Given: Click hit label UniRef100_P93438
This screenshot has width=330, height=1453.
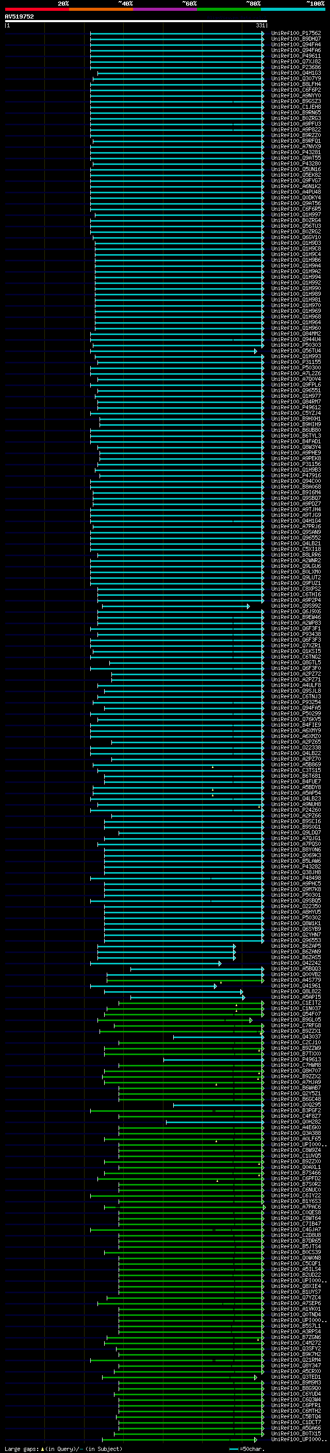Looking at the screenshot, I should pyautogui.click(x=295, y=634).
